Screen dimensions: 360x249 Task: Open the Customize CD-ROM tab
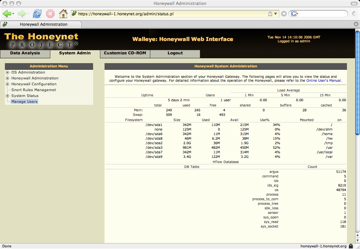pos(125,54)
